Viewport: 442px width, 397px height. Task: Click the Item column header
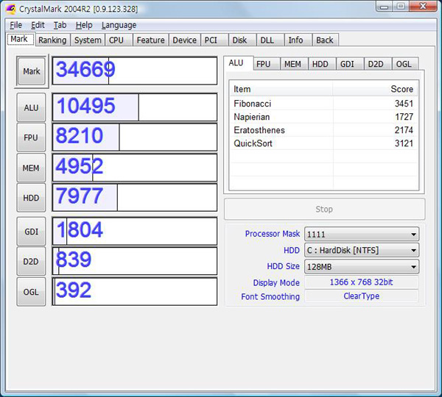281,89
